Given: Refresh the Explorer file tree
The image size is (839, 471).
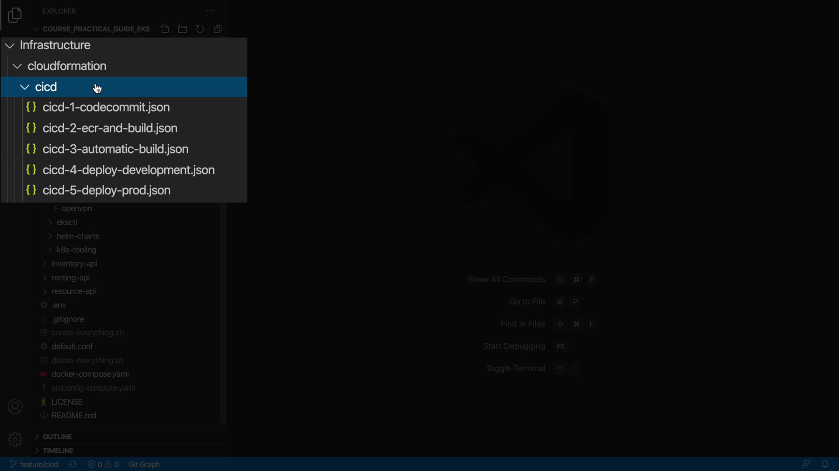Looking at the screenshot, I should tap(200, 29).
